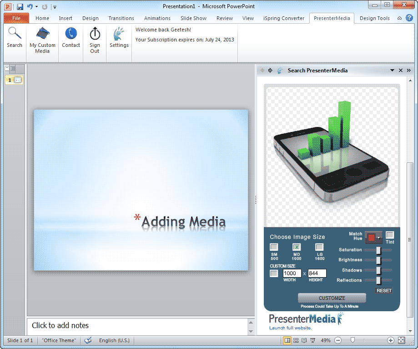Zoom out with minus button
Image resolution: width=418 pixels, height=349 pixels.
(x=338, y=340)
